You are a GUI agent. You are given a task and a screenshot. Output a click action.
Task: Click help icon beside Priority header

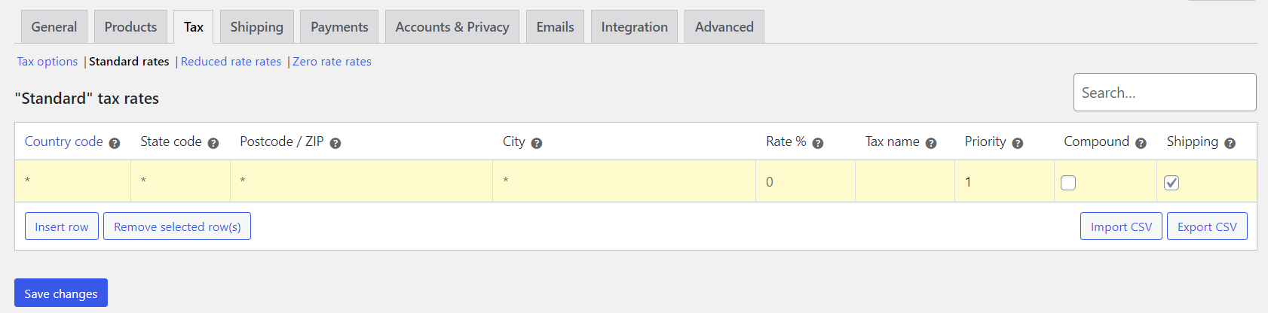(1018, 143)
